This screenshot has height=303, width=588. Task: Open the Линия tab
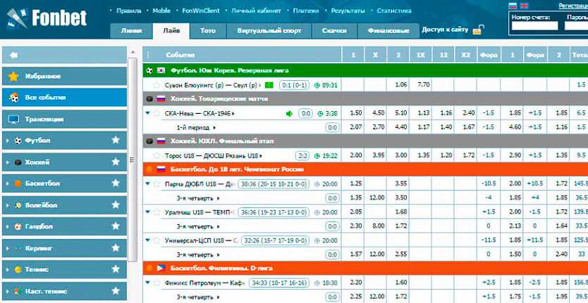[x=131, y=31]
